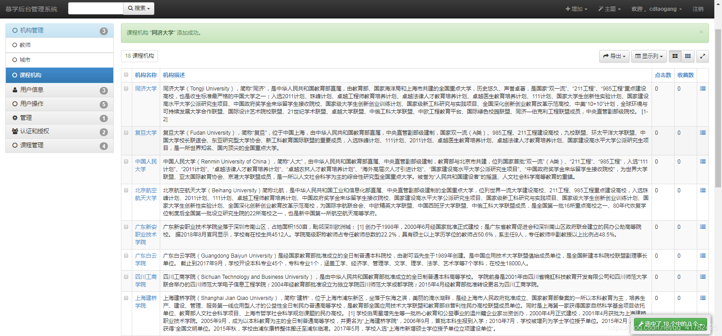Viewport: 722px width, 336px height.
Task: Open the 上海建桥学院 institution link
Action: point(146,302)
